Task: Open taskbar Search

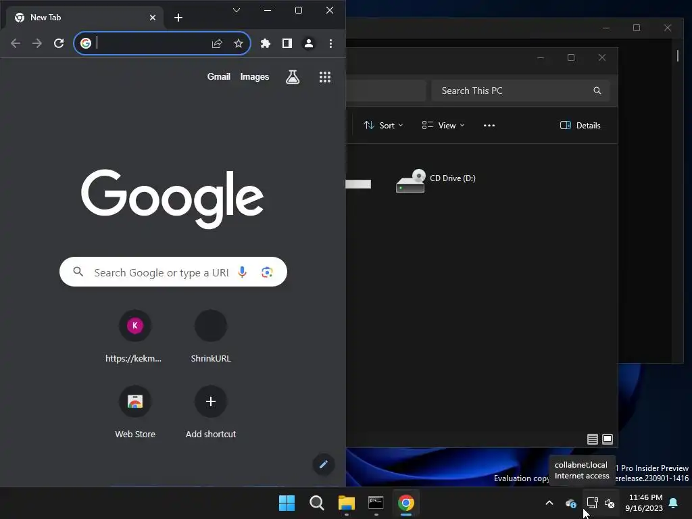Action: (x=317, y=503)
